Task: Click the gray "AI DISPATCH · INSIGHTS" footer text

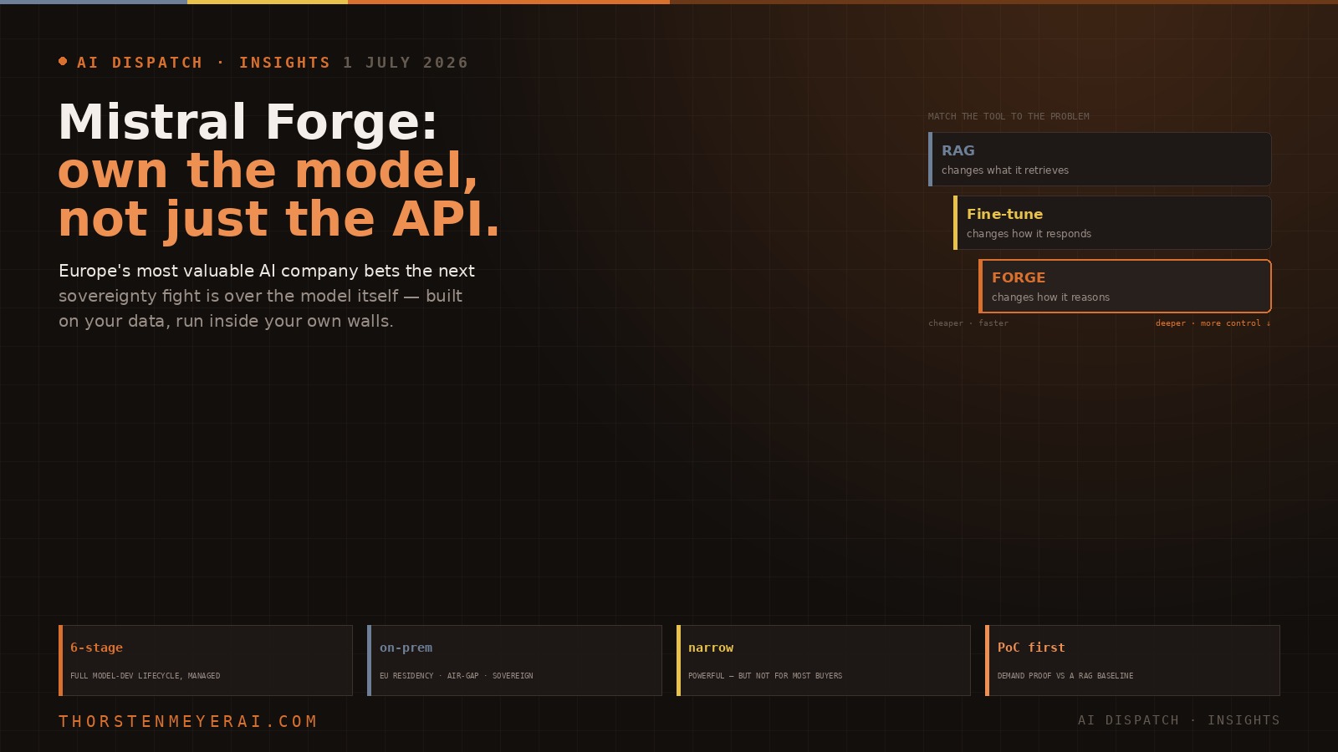Action: pos(1179,720)
